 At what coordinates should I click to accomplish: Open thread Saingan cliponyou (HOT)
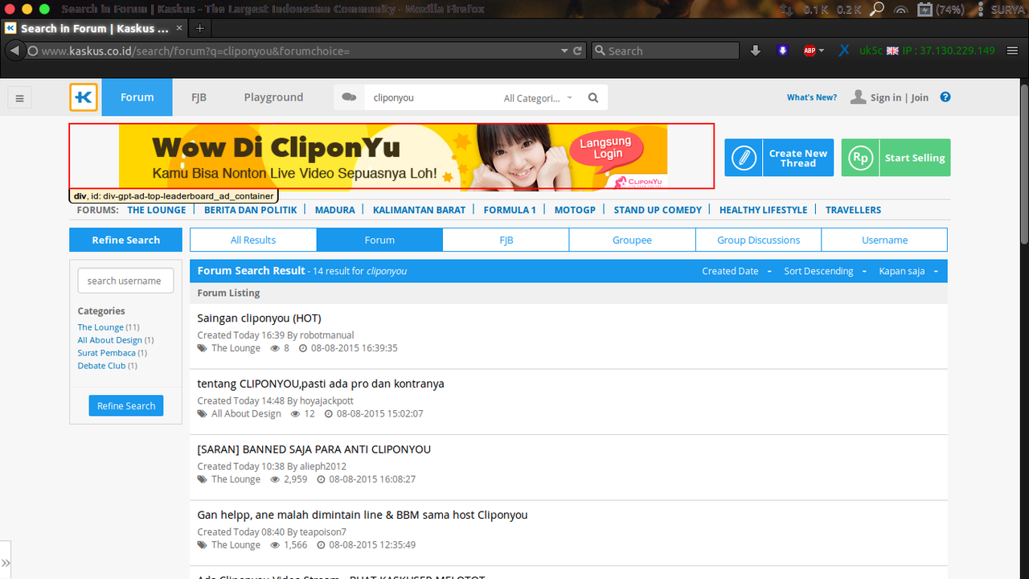[x=259, y=318]
